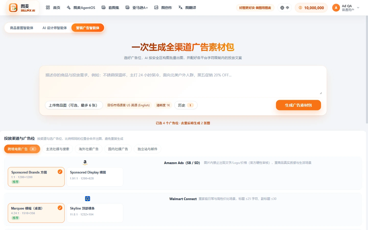Check the Sponsored Display 横图 placement card
Screen dimensions: 368x230
click(x=95, y=177)
